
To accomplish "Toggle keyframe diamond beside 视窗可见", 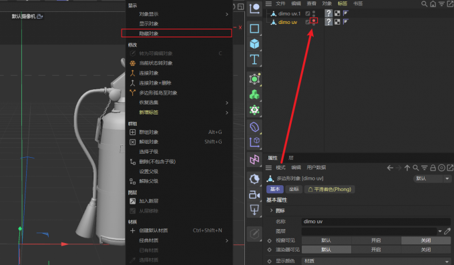I will 270,240.
